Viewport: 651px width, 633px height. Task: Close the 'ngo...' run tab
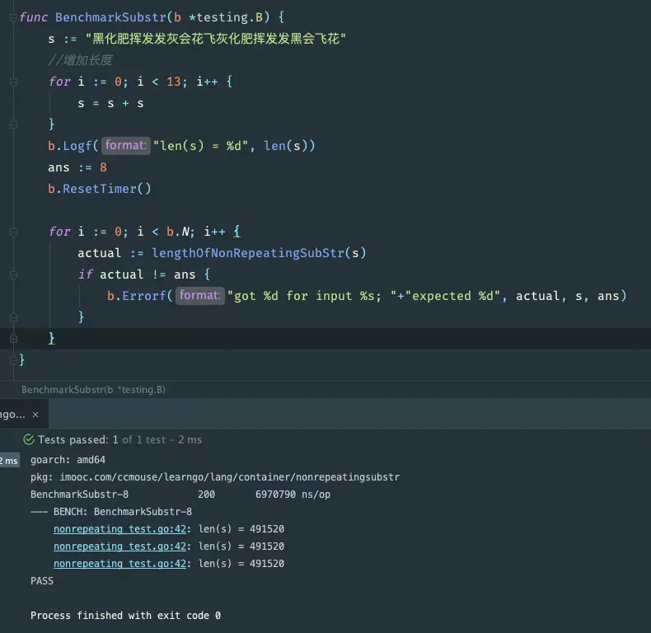click(x=35, y=415)
